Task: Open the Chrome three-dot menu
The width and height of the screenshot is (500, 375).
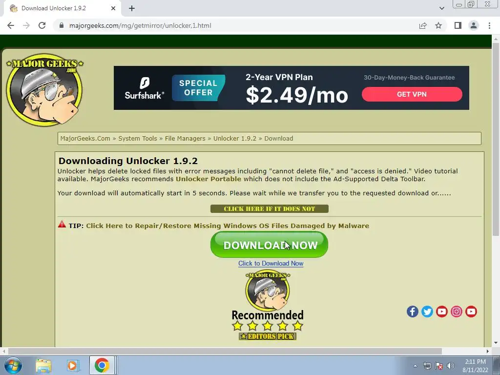Action: coord(489,25)
